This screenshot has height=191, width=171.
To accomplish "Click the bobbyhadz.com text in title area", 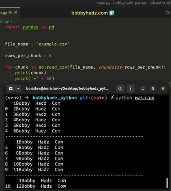I will (x=89, y=13).
